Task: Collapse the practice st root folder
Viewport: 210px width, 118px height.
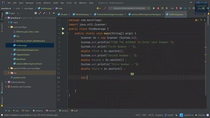Action: click(6, 18)
